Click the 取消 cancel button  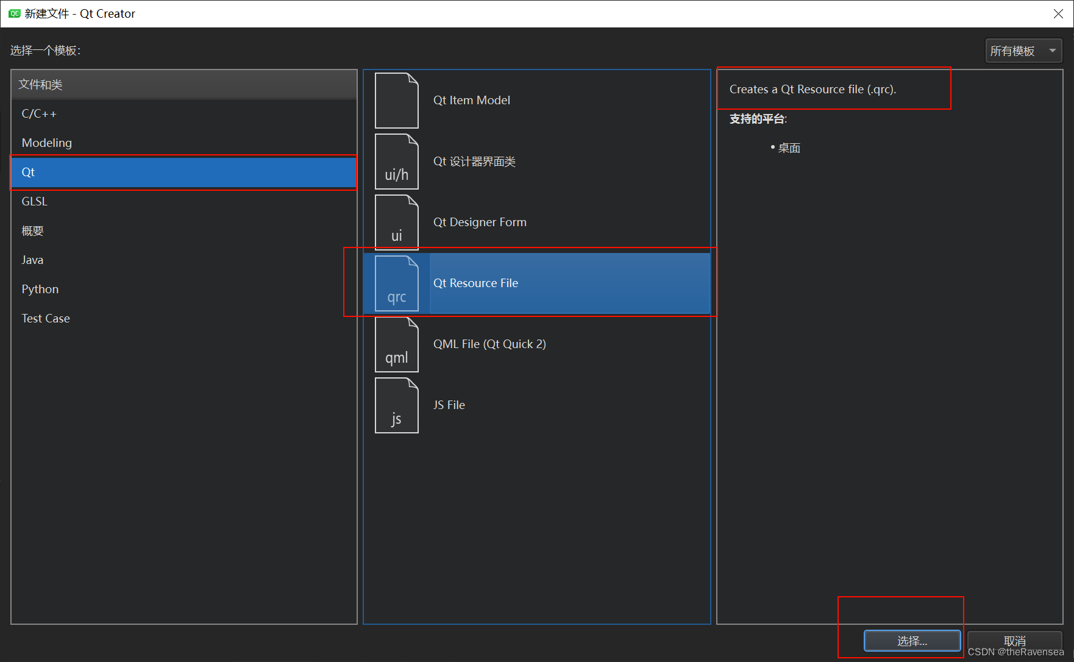(1014, 641)
